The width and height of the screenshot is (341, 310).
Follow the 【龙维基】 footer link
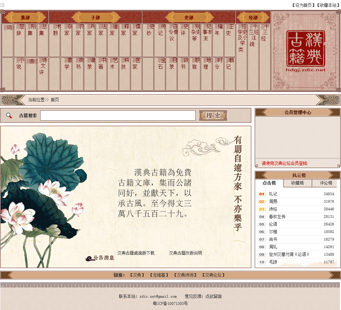pos(159,275)
